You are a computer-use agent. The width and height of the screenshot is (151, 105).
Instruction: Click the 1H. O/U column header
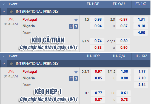tap(119, 56)
